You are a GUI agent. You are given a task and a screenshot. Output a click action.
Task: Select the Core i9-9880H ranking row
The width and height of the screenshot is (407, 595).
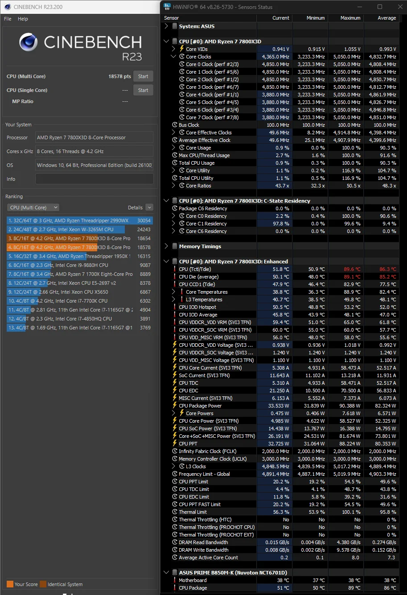point(80,265)
